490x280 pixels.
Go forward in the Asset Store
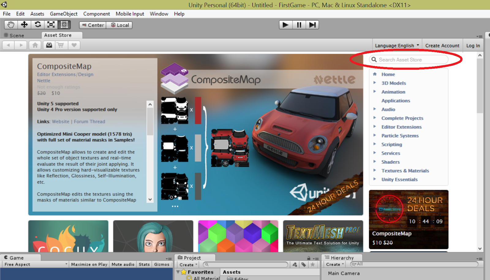(21, 45)
